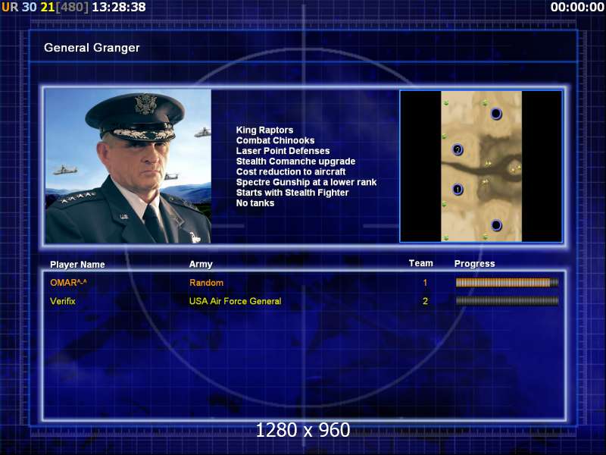The image size is (606, 455).
Task: Click the green supply marker in the map's top-left corner
Action: (x=446, y=102)
